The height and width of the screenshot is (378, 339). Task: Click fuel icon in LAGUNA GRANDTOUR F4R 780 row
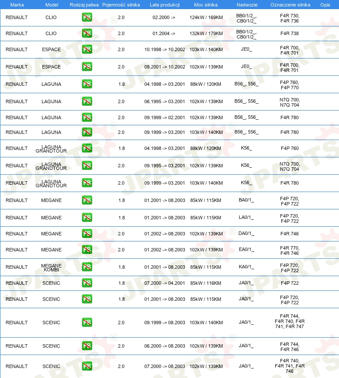[87, 183]
